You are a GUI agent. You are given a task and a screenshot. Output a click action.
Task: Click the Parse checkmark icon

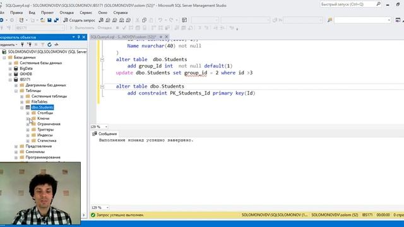(x=124, y=28)
